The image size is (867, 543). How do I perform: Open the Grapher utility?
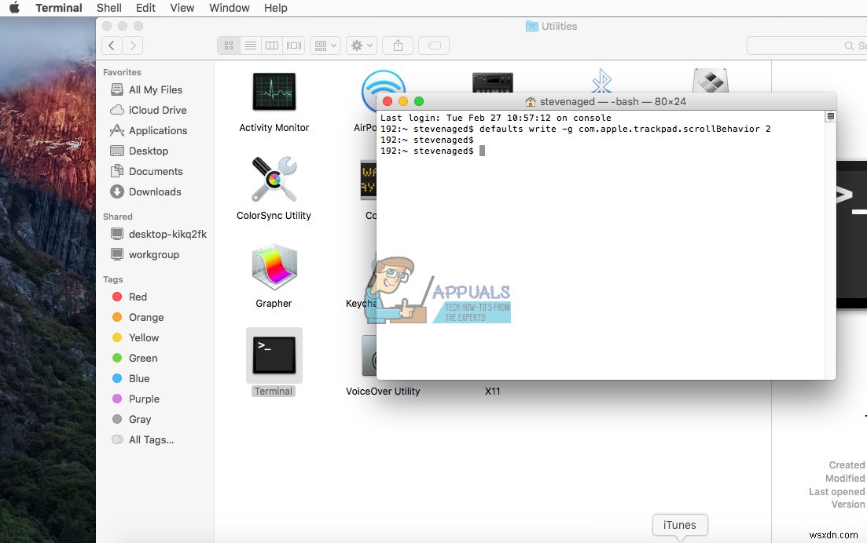point(274,267)
